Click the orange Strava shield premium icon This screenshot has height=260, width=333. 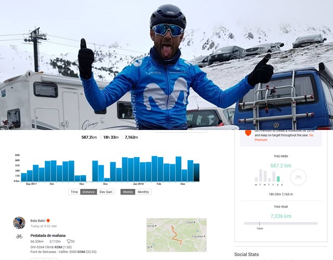click(x=248, y=133)
